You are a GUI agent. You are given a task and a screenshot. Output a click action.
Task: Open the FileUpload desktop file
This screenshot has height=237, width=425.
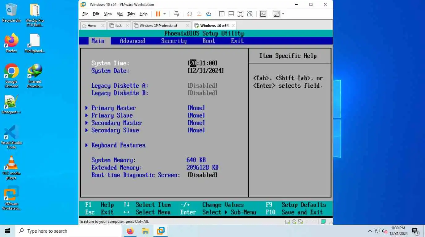(35, 43)
